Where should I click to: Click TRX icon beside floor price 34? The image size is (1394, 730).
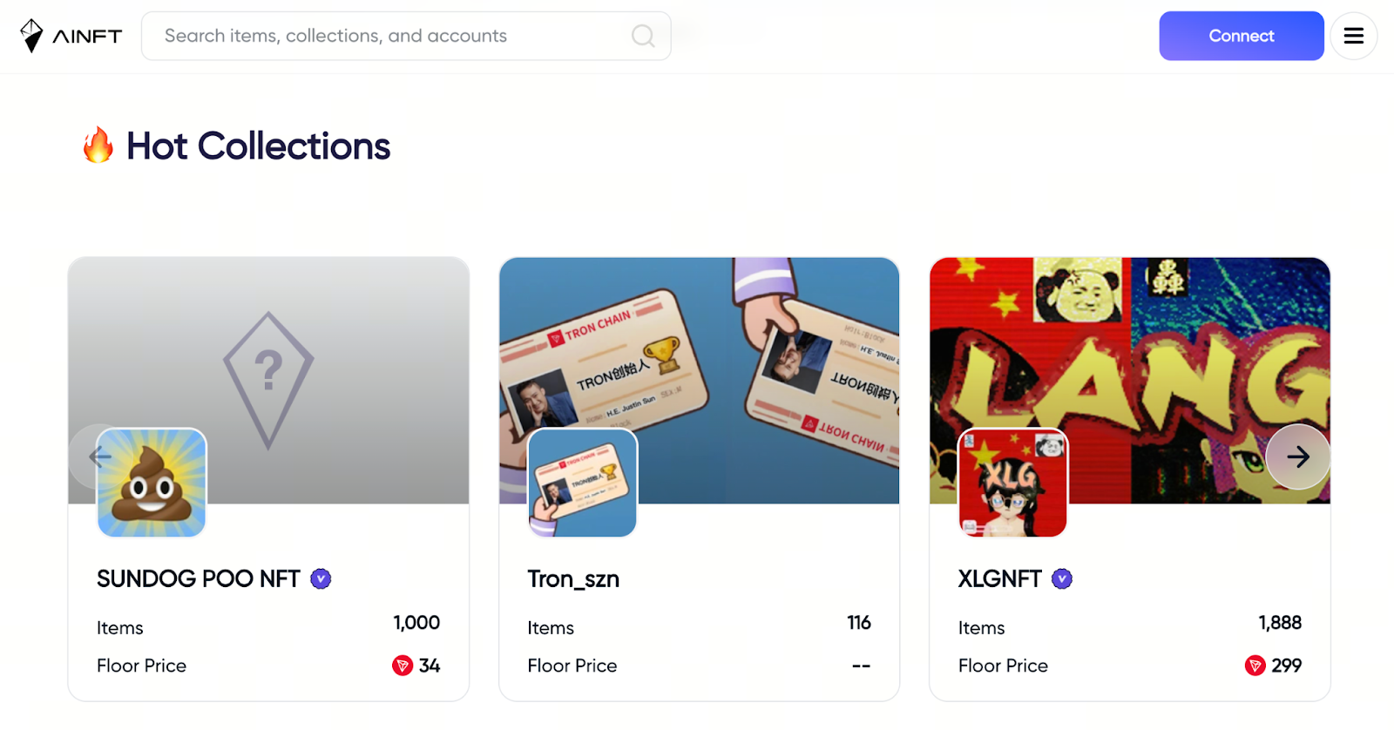point(402,666)
